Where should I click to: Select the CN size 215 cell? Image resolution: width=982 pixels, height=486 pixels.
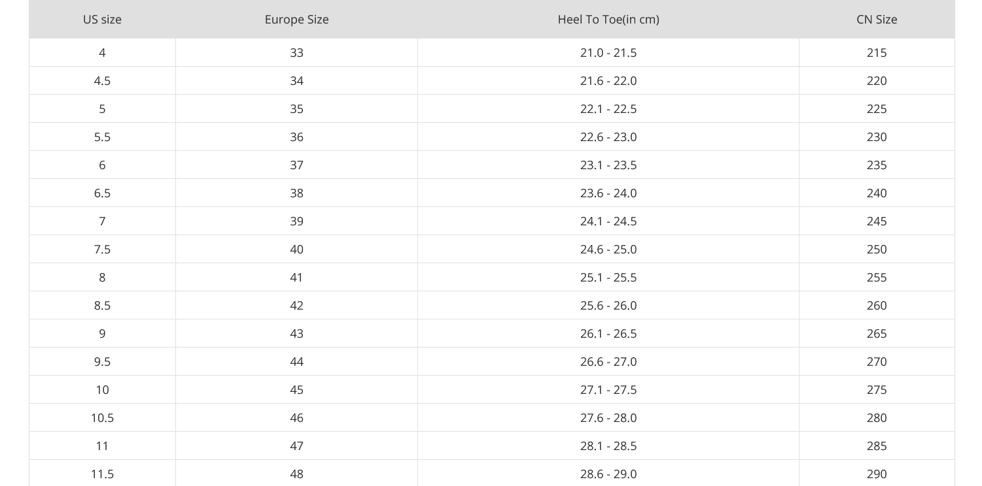pos(877,52)
